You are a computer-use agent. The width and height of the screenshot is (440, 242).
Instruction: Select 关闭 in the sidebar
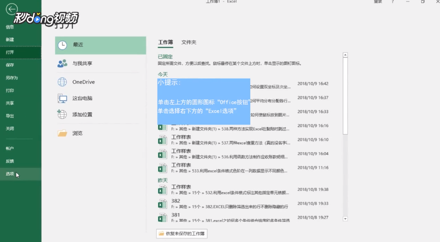[10, 129]
